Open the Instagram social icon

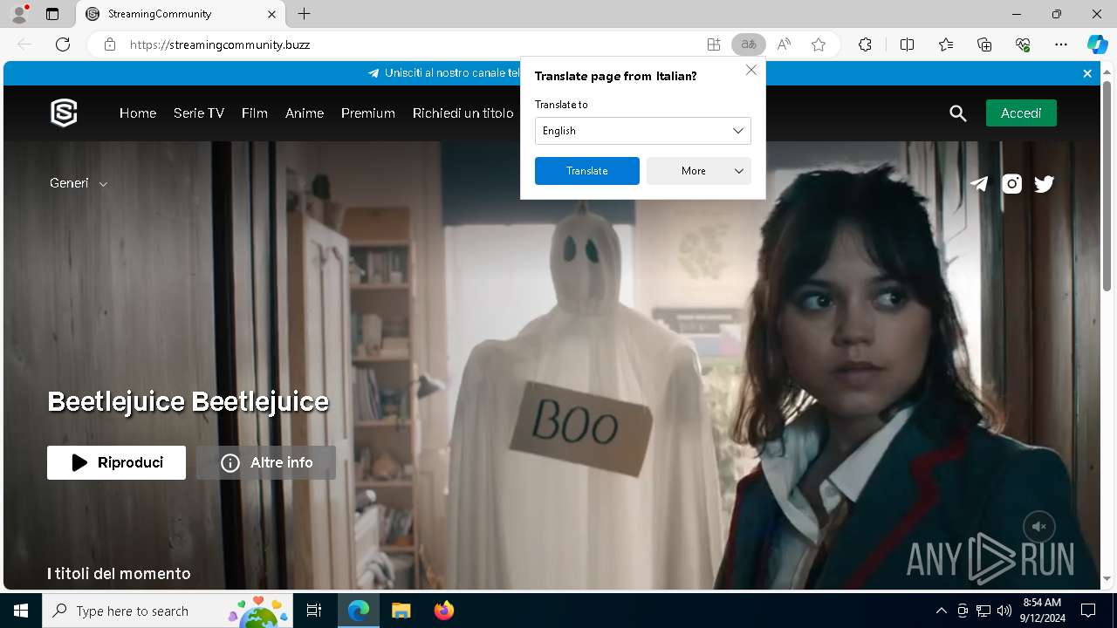tap(1012, 183)
